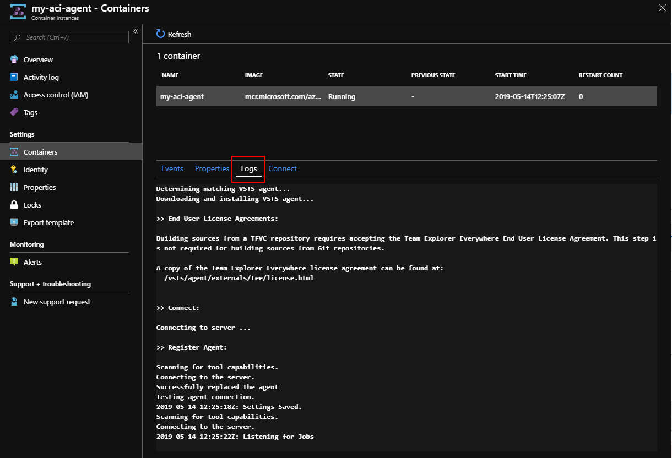Switch to the Connect tab
Screen dimensions: 672x458
click(x=283, y=168)
